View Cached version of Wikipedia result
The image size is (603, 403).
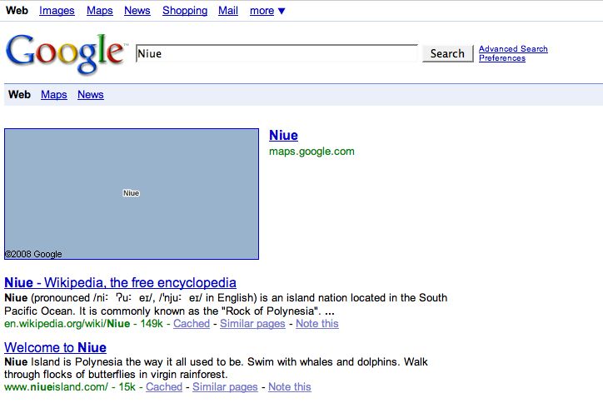click(x=191, y=324)
